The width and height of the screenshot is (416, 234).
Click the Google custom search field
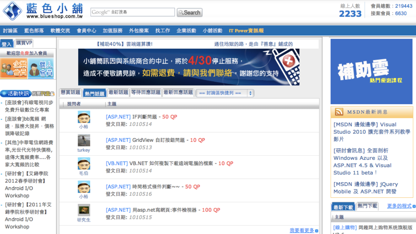pyautogui.click(x=133, y=12)
